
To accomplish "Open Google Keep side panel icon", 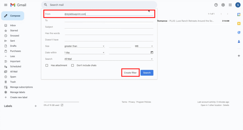I will [239, 23].
